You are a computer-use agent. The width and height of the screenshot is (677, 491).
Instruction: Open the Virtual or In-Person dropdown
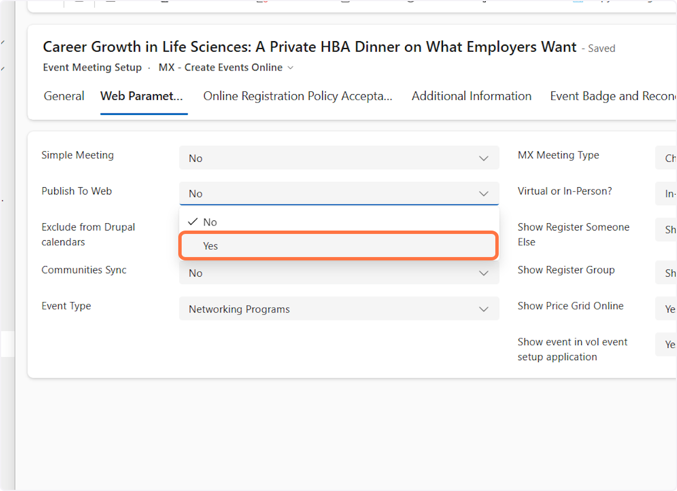point(666,193)
